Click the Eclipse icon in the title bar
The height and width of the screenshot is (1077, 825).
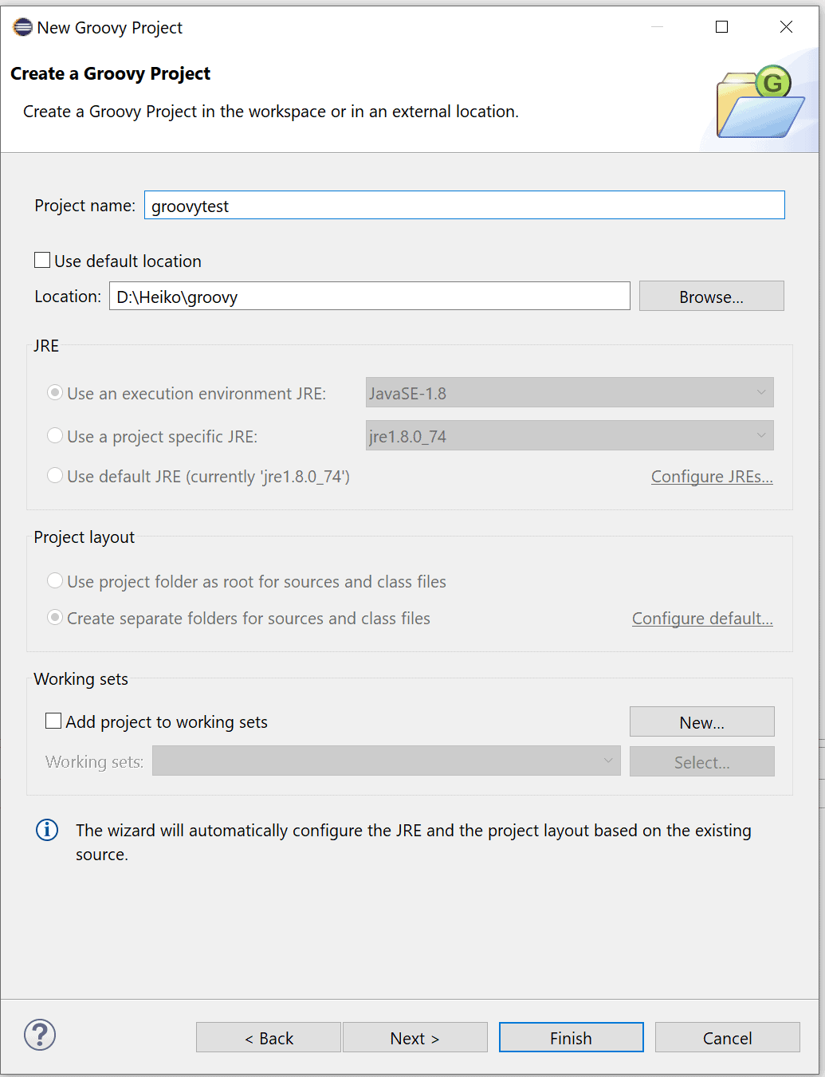click(22, 26)
